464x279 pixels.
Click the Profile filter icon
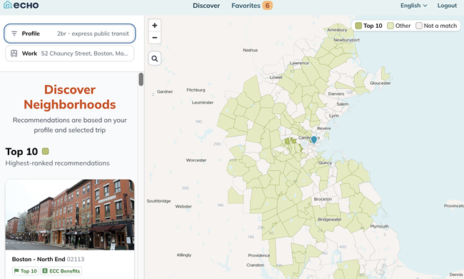(x=14, y=34)
